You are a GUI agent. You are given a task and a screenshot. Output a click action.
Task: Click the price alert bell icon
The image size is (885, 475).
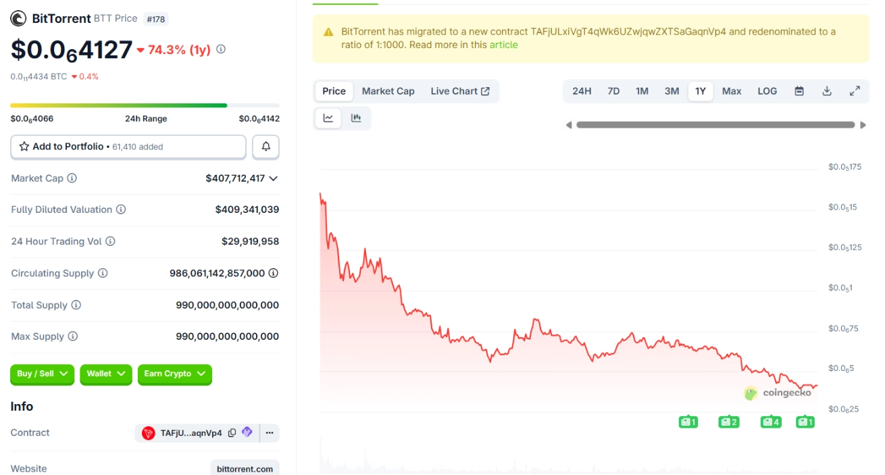[265, 147]
